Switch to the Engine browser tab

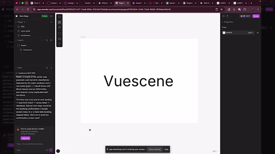coord(190,3)
